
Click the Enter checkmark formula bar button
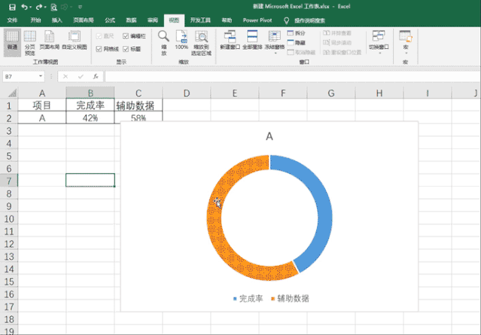tap(81, 76)
